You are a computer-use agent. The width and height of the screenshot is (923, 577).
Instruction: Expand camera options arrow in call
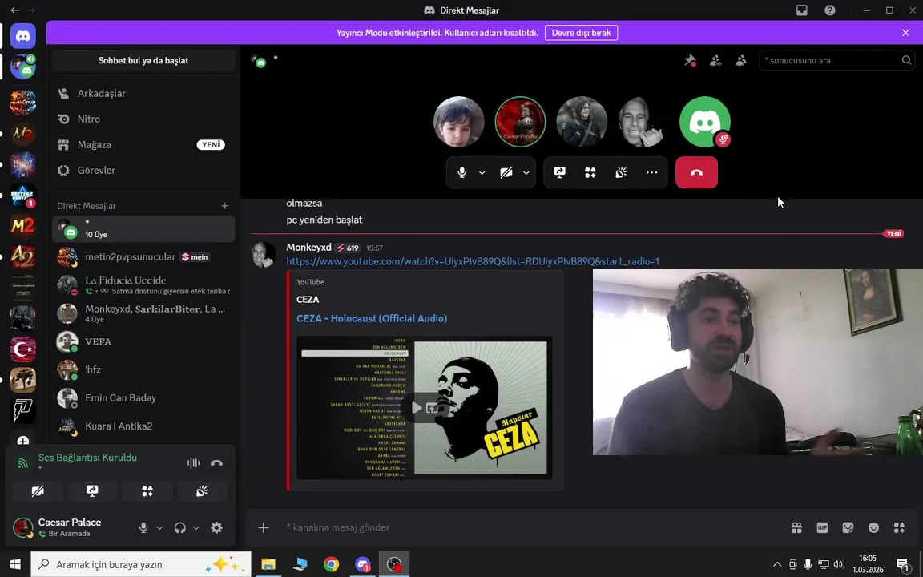pos(526,172)
